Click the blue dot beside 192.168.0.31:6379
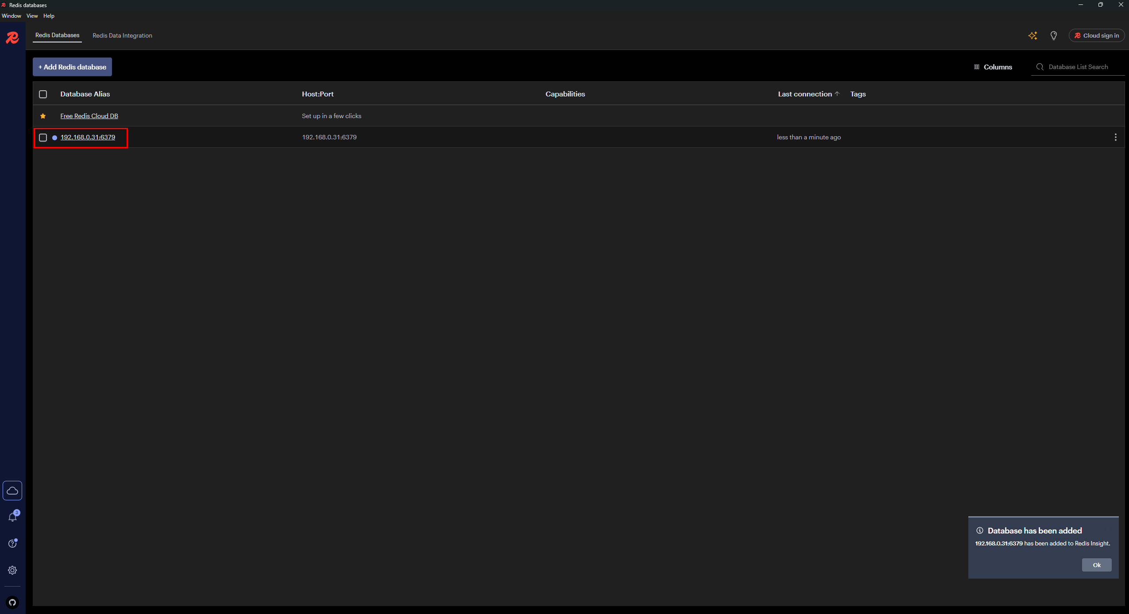The height and width of the screenshot is (614, 1129). 54,138
